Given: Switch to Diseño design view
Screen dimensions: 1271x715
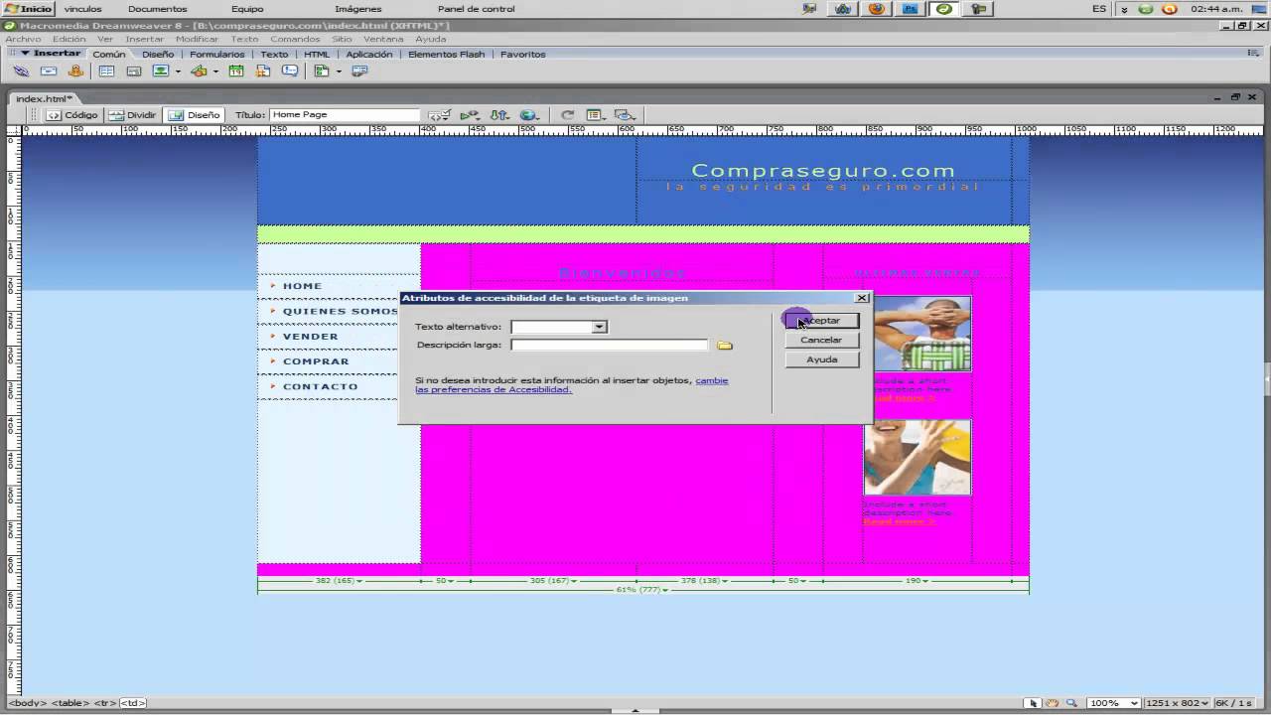Looking at the screenshot, I should click(x=195, y=115).
